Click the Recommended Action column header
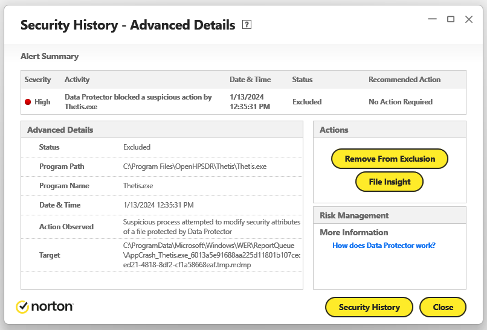 pyautogui.click(x=404, y=80)
